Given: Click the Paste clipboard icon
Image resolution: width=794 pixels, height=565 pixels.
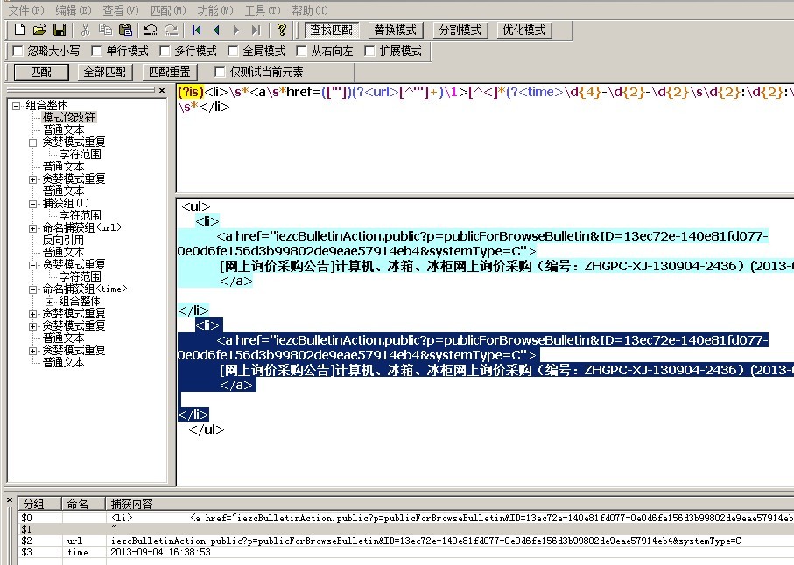Looking at the screenshot, I should [x=125, y=31].
